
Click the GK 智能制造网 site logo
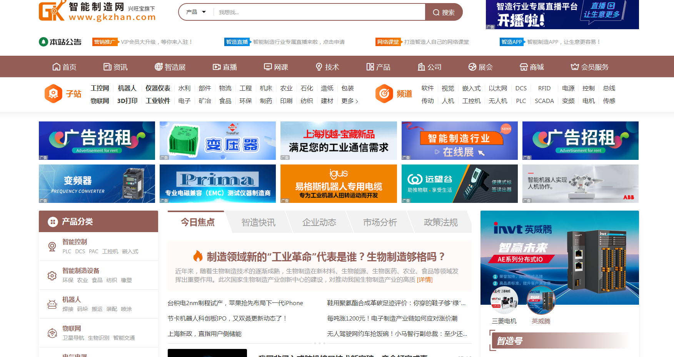(97, 11)
